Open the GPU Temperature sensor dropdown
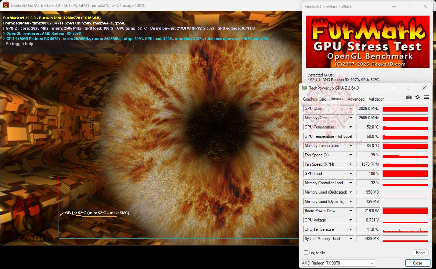436x269 pixels. (351, 127)
